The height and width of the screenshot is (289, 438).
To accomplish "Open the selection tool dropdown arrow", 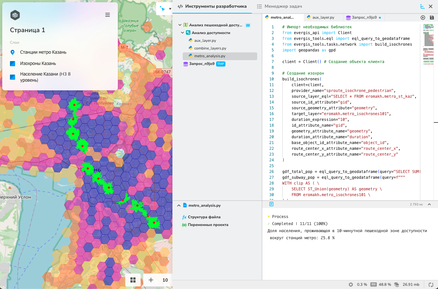I will 170,9.
